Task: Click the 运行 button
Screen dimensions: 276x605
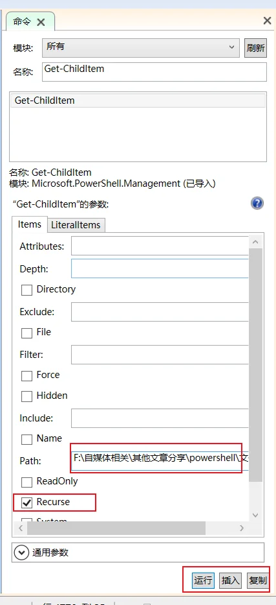Action: coord(203,580)
